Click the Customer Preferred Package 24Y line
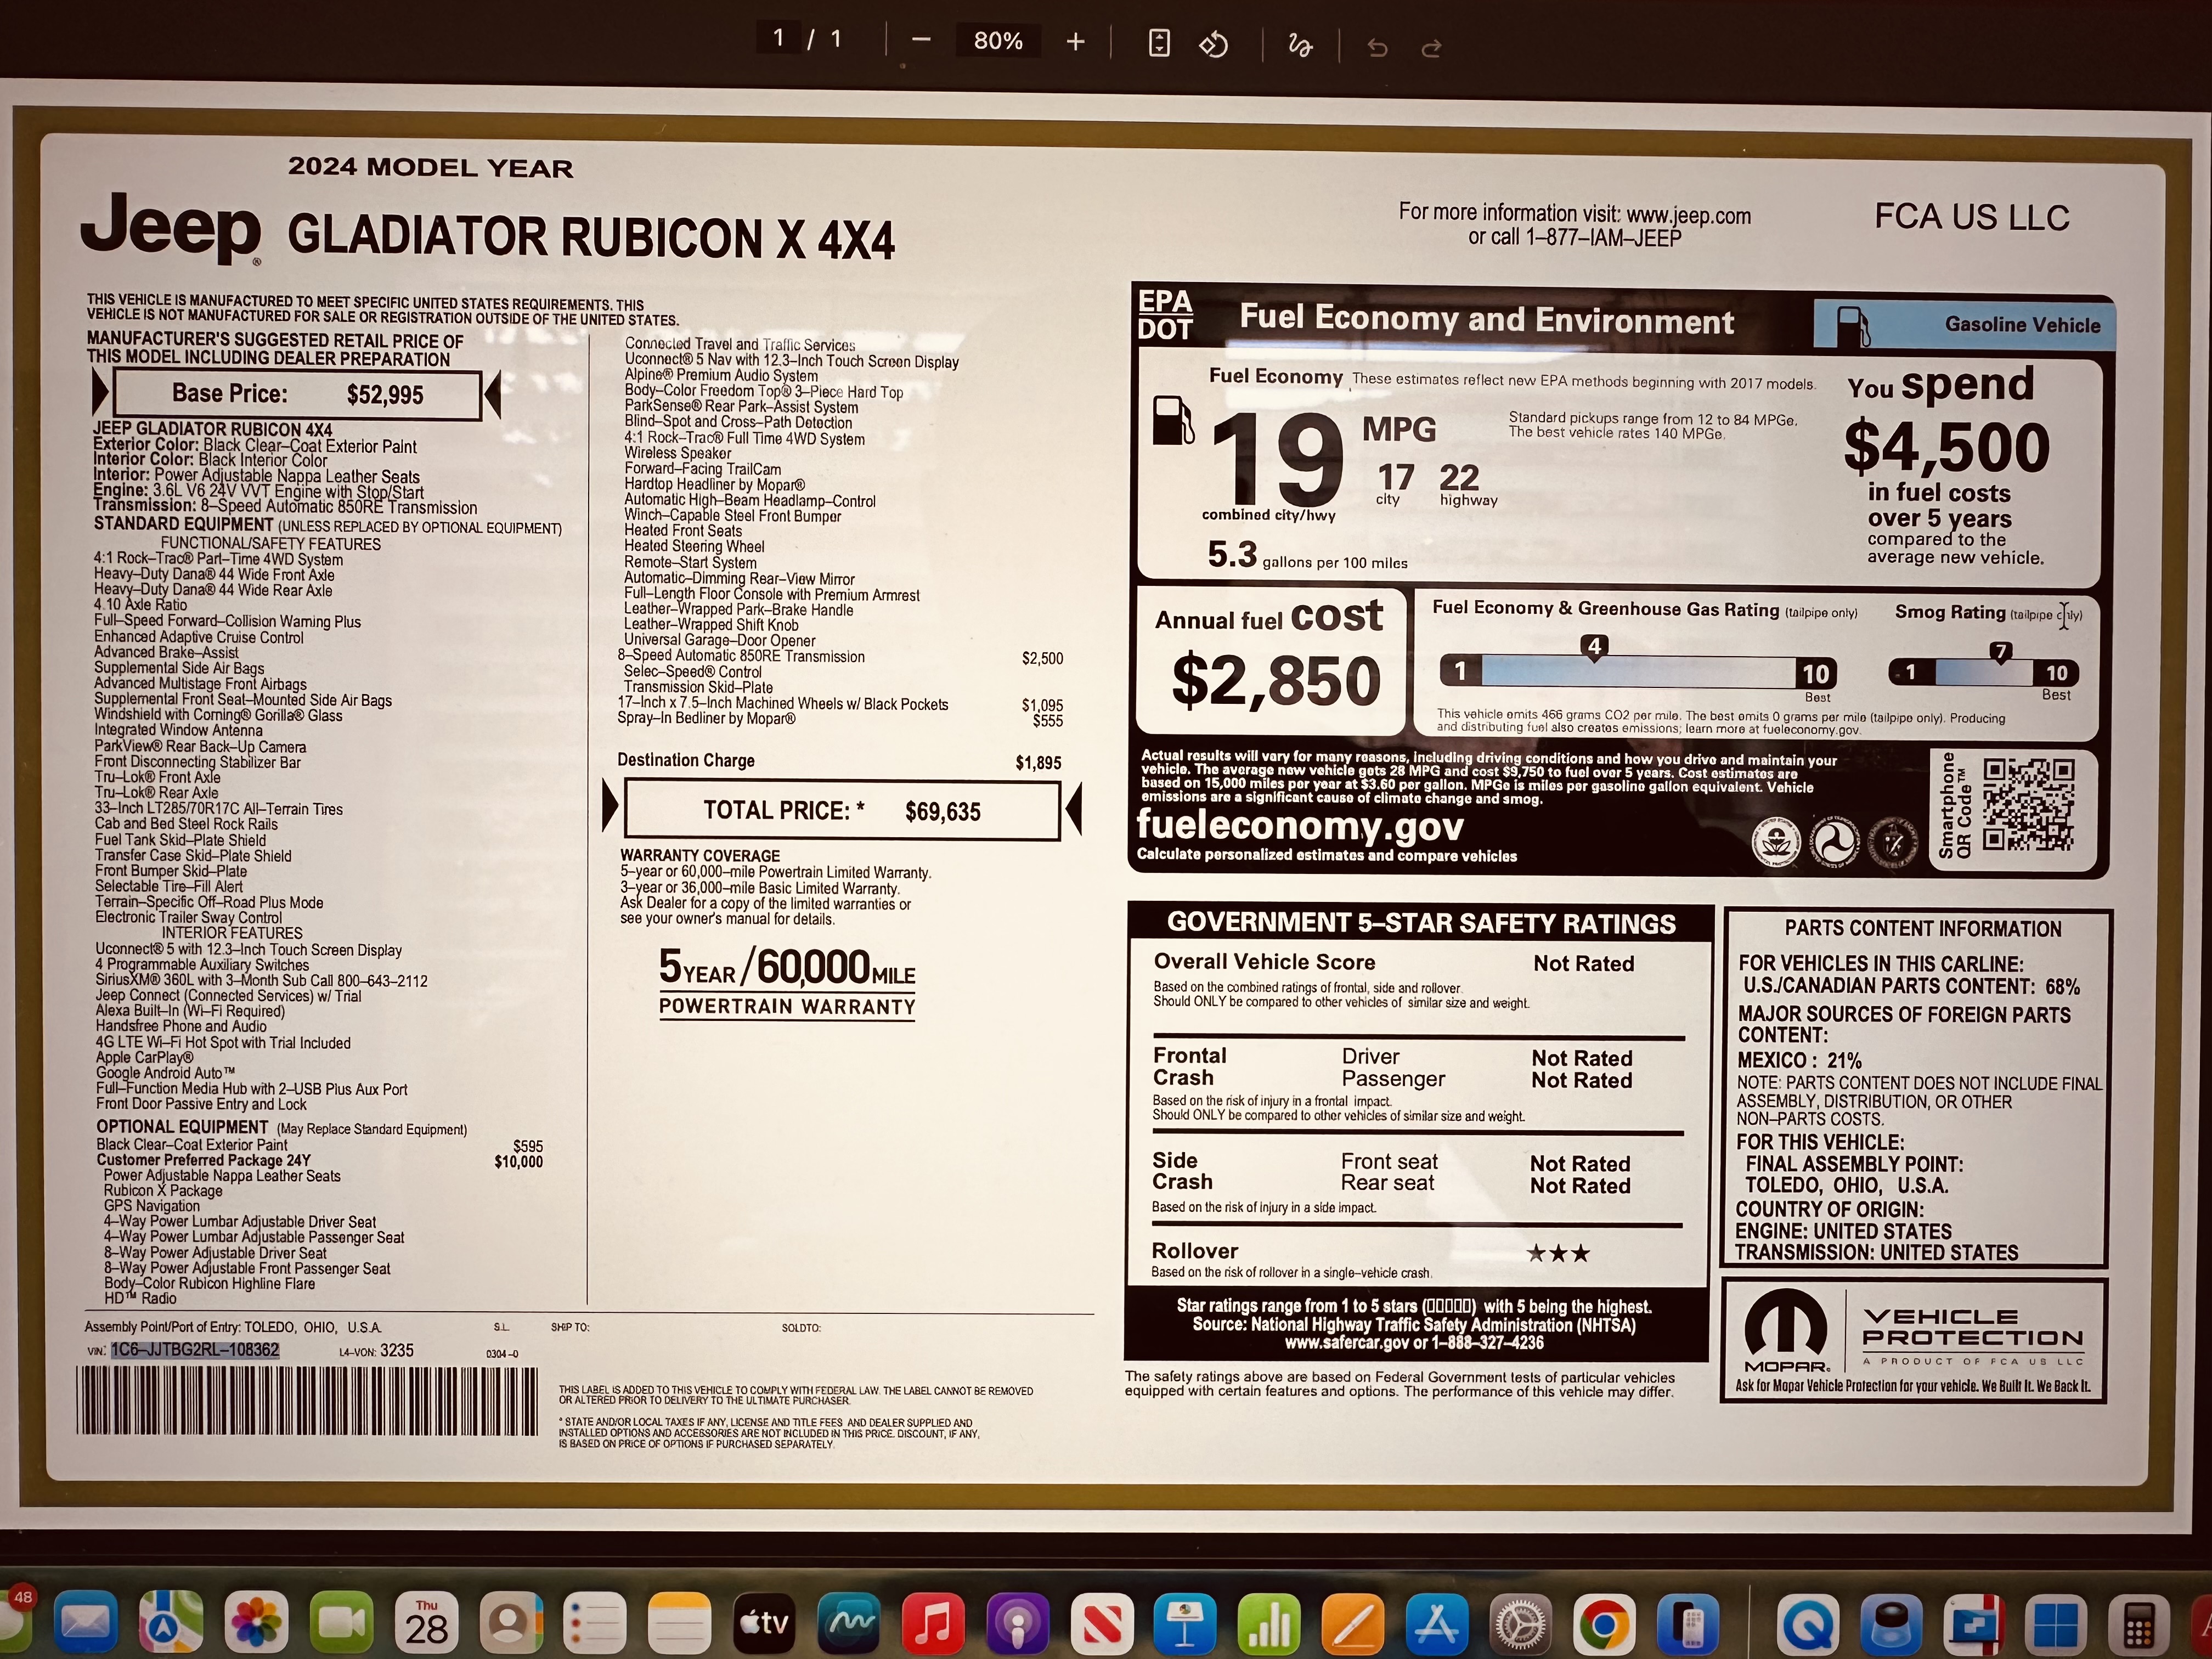This screenshot has height=1659, width=2212. [x=320, y=1161]
